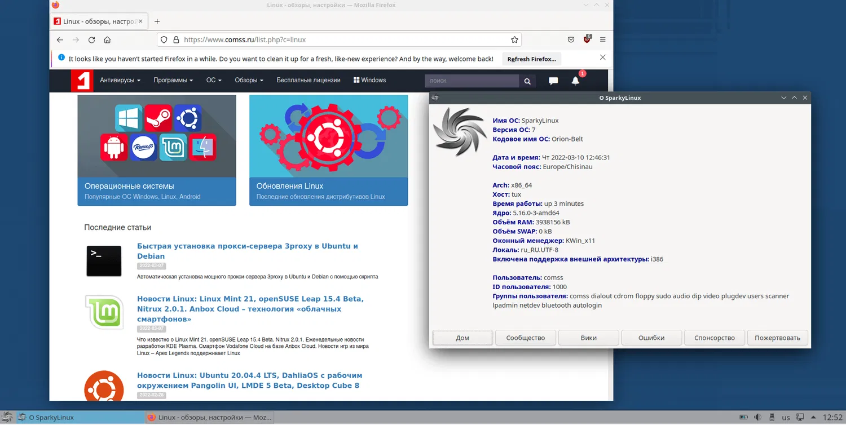Click the ru_RU.UTF-8 locale value
The width and height of the screenshot is (846, 425).
tap(540, 250)
